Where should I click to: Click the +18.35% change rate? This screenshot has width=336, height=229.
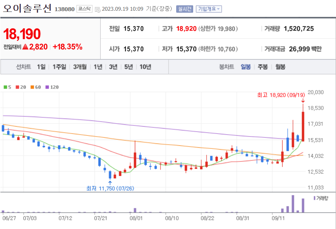68,47
